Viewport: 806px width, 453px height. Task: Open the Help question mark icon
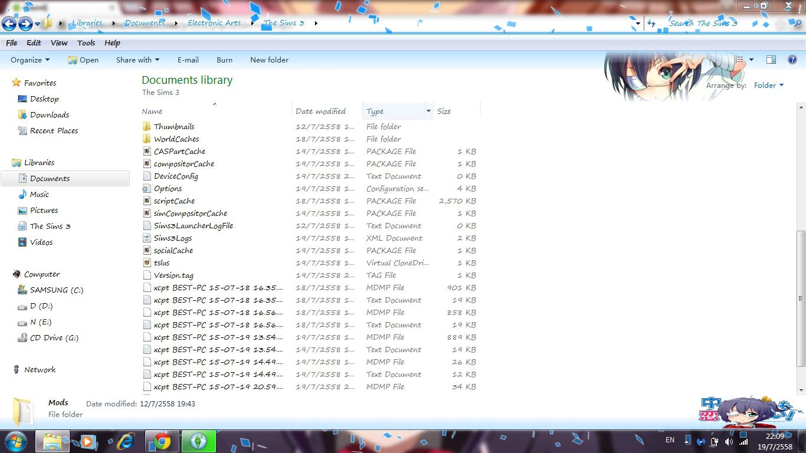click(792, 60)
